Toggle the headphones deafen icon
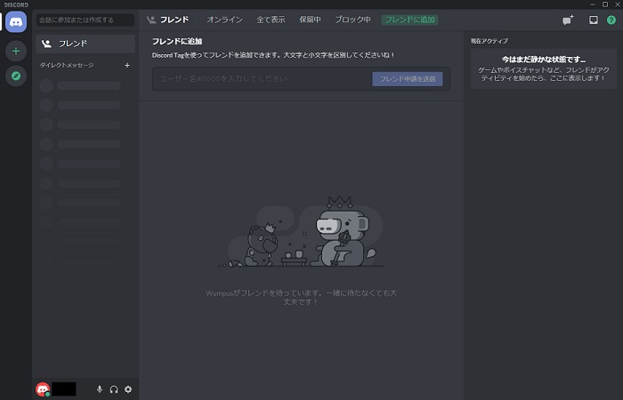The image size is (623, 400). point(114,389)
